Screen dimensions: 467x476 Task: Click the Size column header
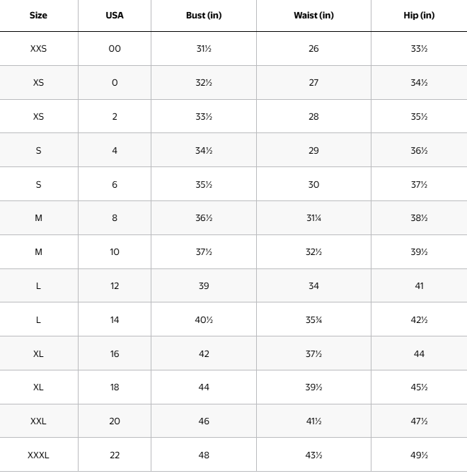38,16
